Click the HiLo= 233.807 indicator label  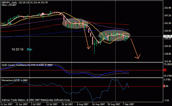(9, 5)
